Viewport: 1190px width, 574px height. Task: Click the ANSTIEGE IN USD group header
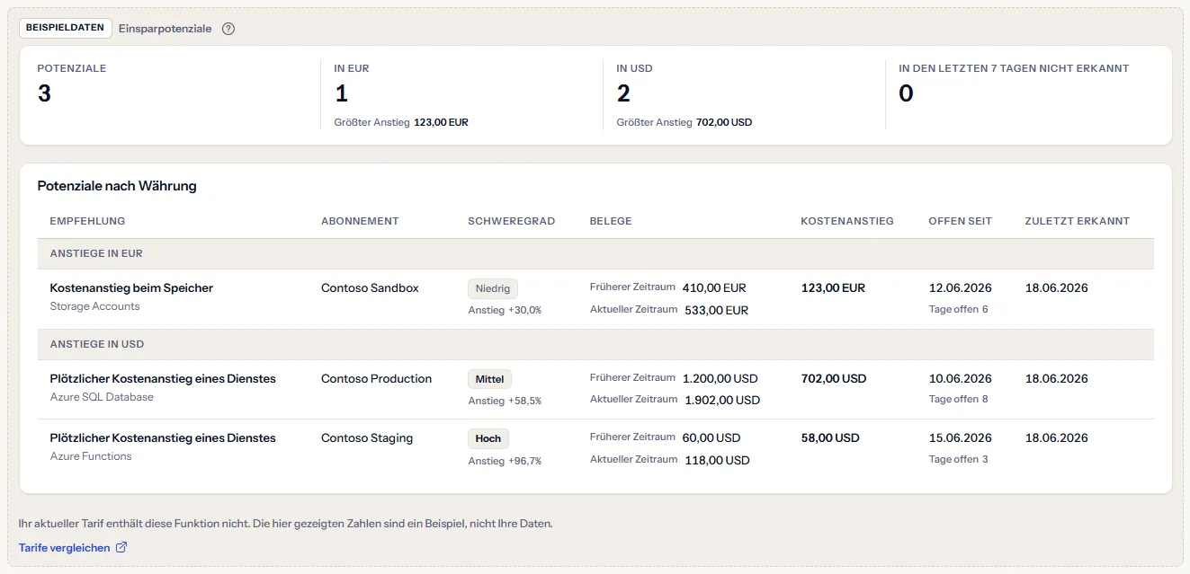tap(595, 345)
